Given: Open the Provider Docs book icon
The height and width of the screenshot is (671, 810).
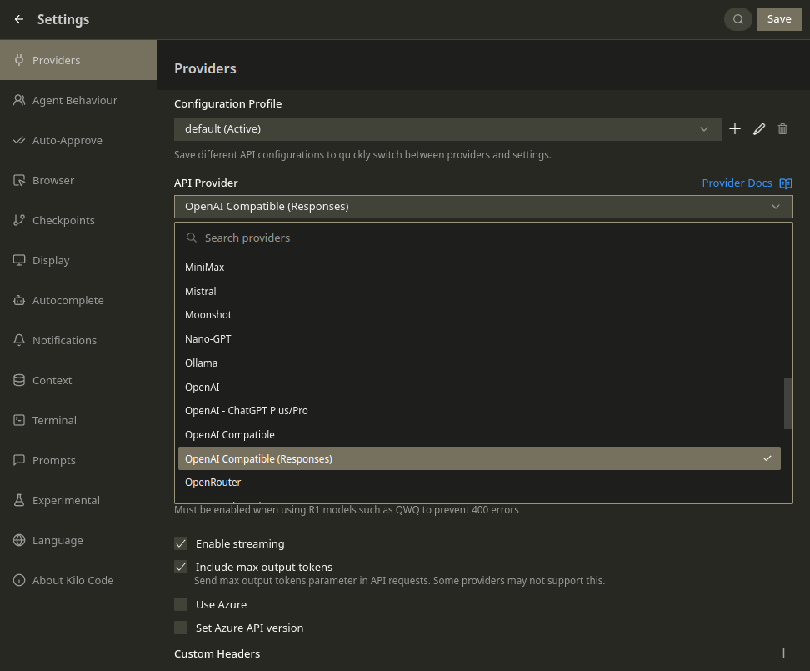Looking at the screenshot, I should click(x=786, y=183).
